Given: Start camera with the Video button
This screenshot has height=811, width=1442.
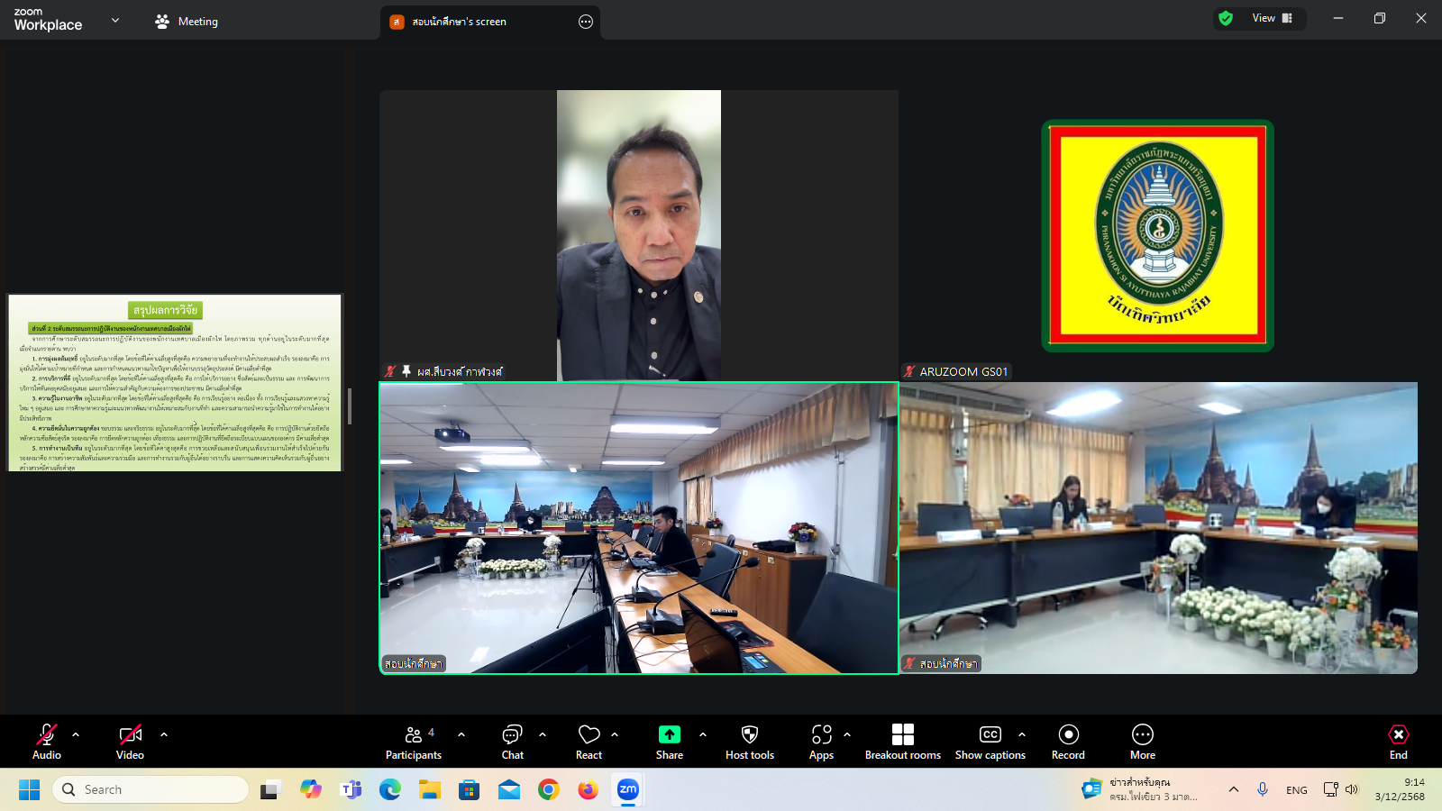Looking at the screenshot, I should 130,742.
